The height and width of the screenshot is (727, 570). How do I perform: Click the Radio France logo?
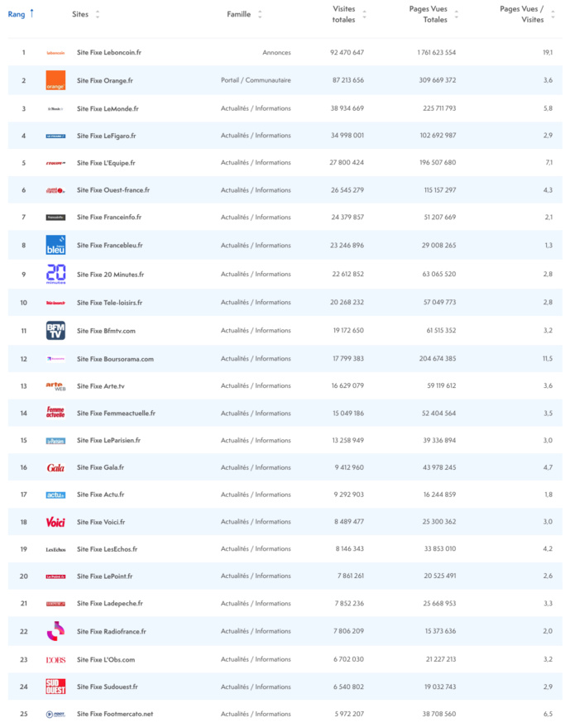pos(55,631)
